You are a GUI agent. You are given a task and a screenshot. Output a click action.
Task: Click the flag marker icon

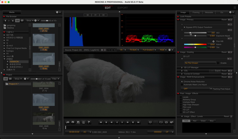point(89,122)
